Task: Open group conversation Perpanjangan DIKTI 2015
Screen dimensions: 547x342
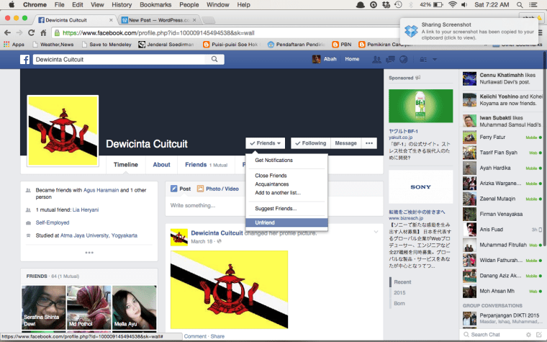Action: coord(502,318)
